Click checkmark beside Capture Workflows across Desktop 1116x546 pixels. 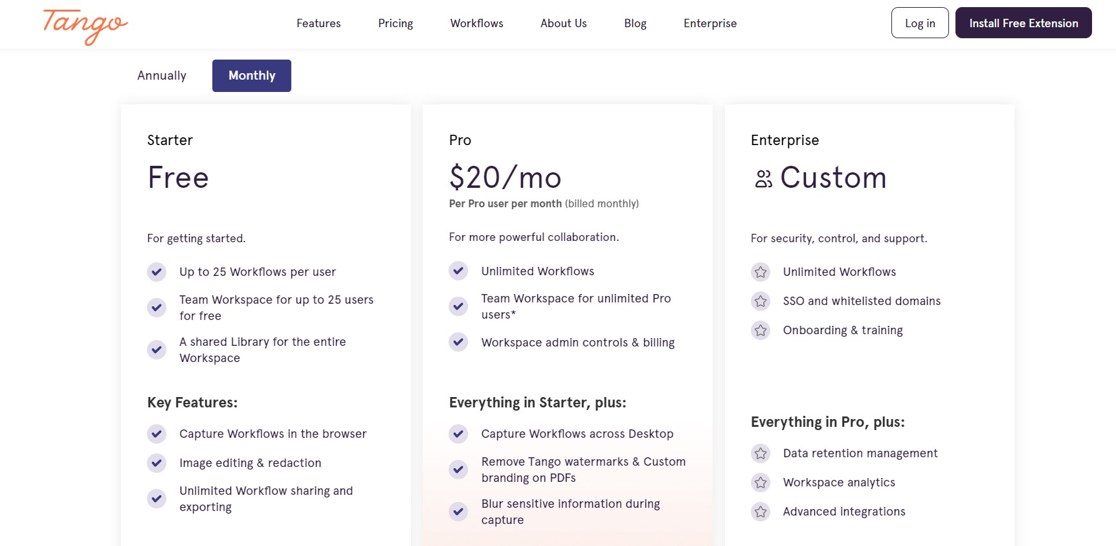458,434
